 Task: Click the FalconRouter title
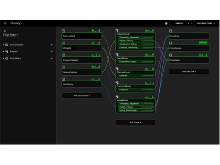[x=122, y=58]
